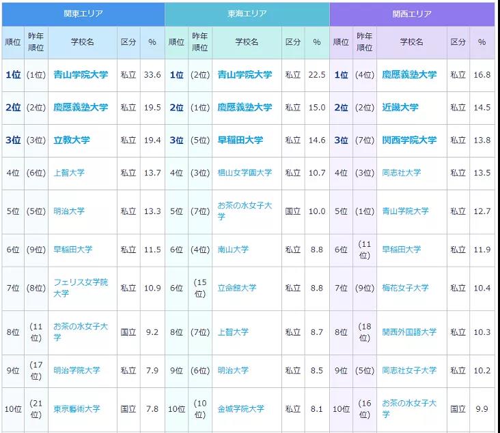
Task: Click the 7.8 percentage cell
Action: [152, 409]
